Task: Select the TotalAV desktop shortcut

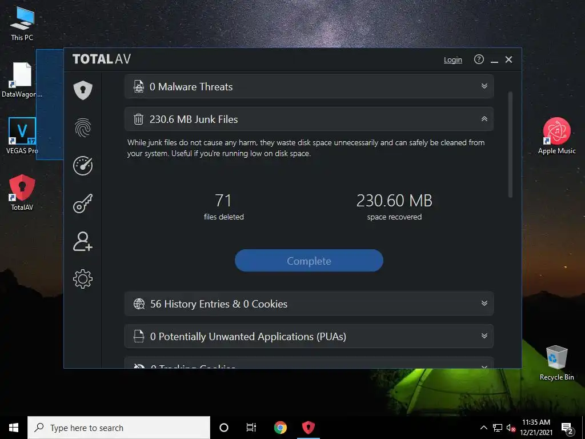Action: pyautogui.click(x=22, y=193)
